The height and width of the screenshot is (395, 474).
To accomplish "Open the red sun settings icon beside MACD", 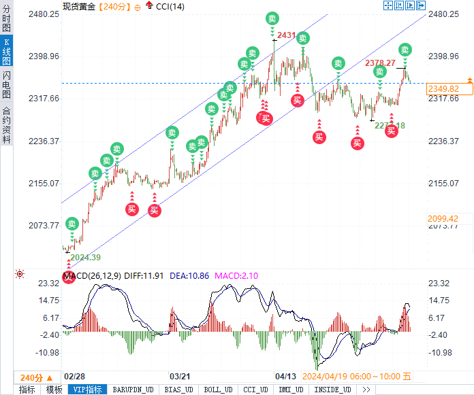I will pos(20,274).
